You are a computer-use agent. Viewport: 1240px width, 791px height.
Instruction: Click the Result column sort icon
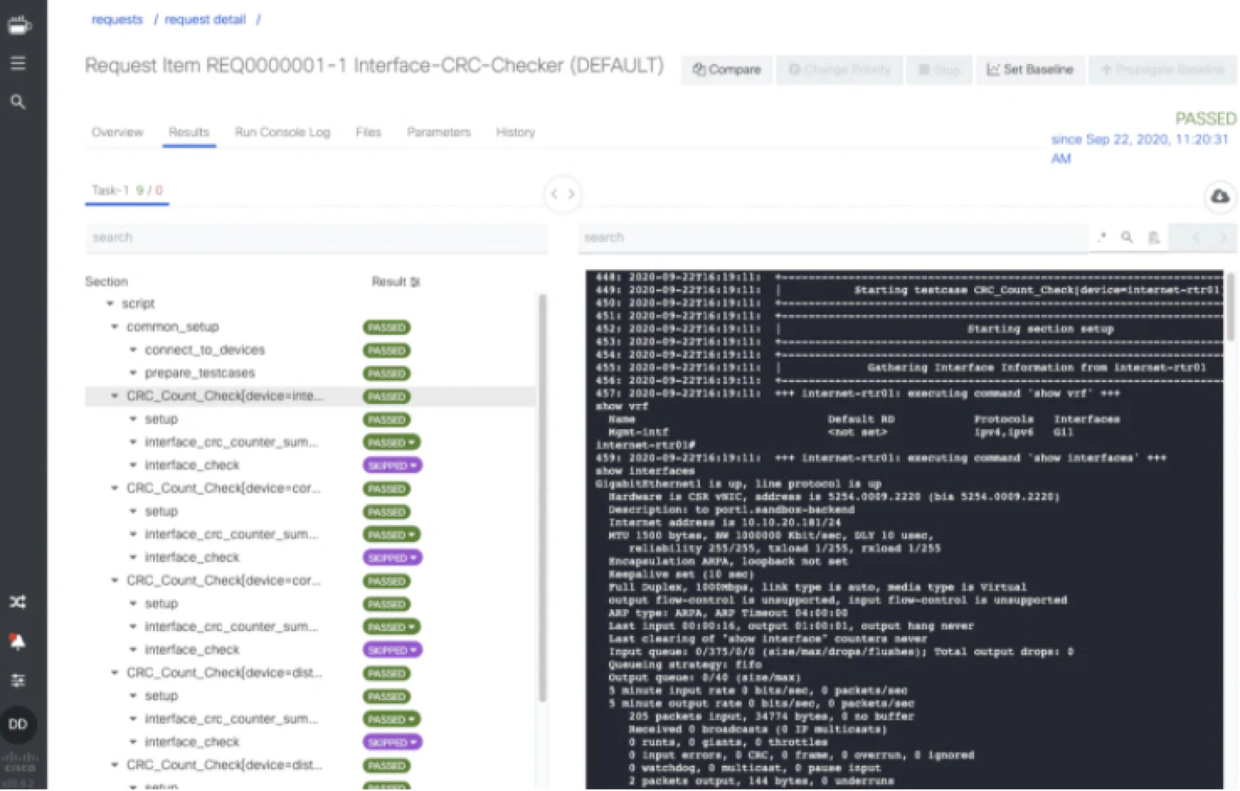point(416,282)
